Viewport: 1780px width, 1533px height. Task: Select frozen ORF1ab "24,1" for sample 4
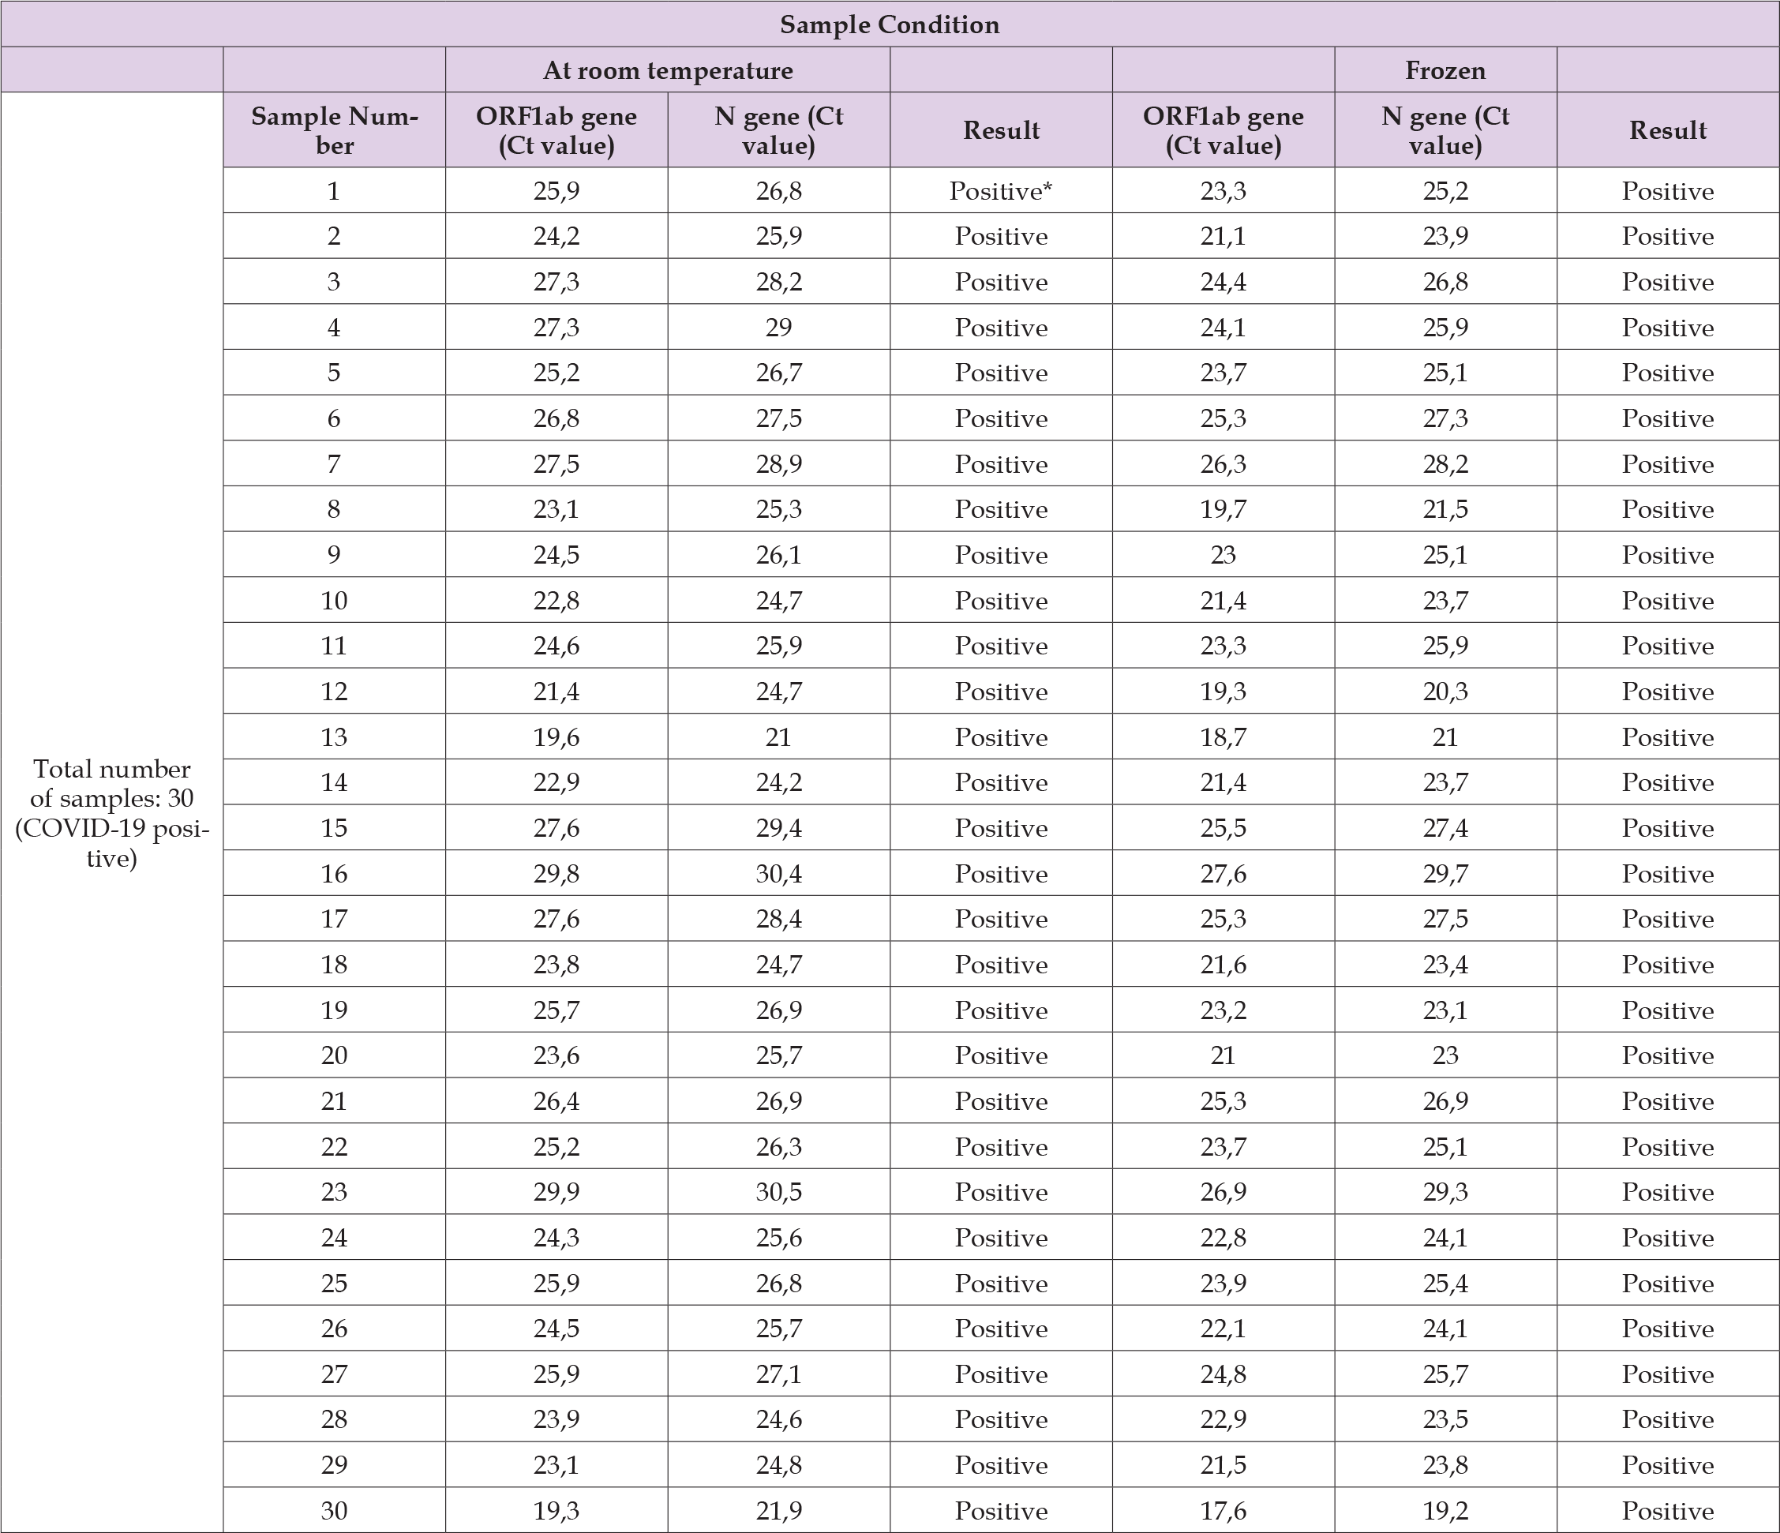point(1224,328)
